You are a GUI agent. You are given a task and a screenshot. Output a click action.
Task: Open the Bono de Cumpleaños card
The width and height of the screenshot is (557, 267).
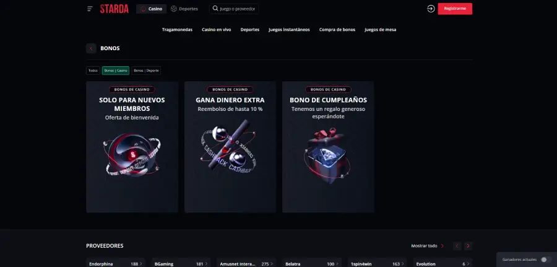click(x=328, y=147)
